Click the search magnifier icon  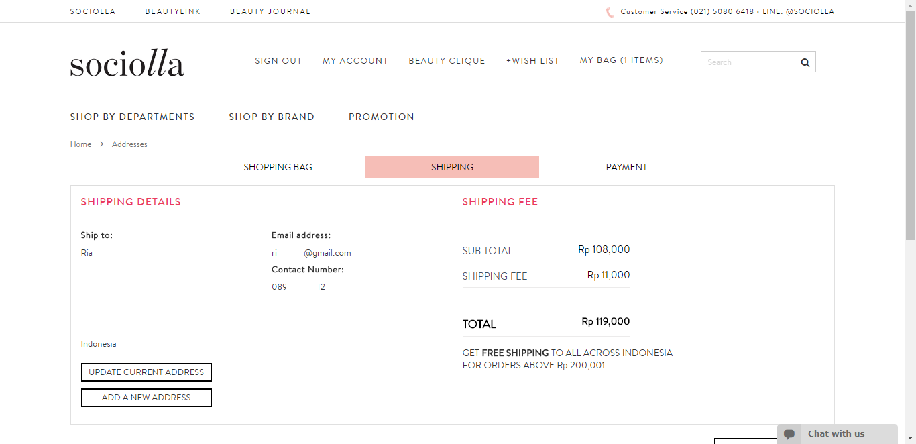pos(805,62)
